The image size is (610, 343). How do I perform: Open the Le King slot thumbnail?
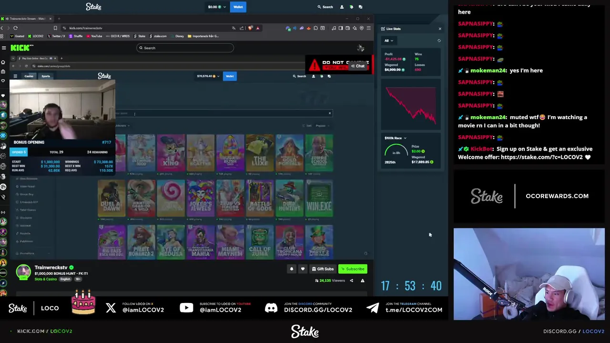pos(171,153)
